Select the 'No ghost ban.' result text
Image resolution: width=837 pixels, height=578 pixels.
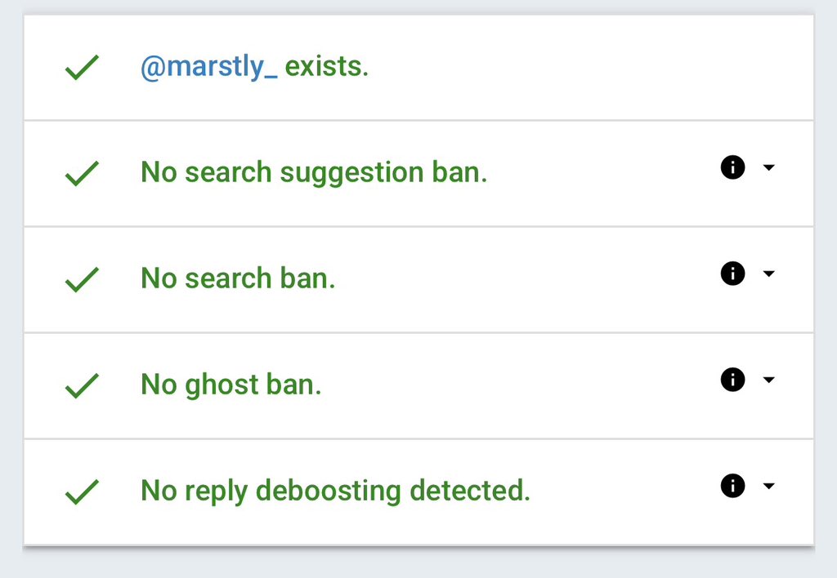tap(231, 385)
